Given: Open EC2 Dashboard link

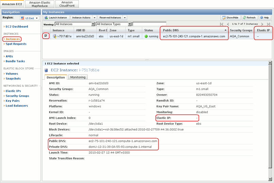Looking at the screenshot, I should point(17,26).
